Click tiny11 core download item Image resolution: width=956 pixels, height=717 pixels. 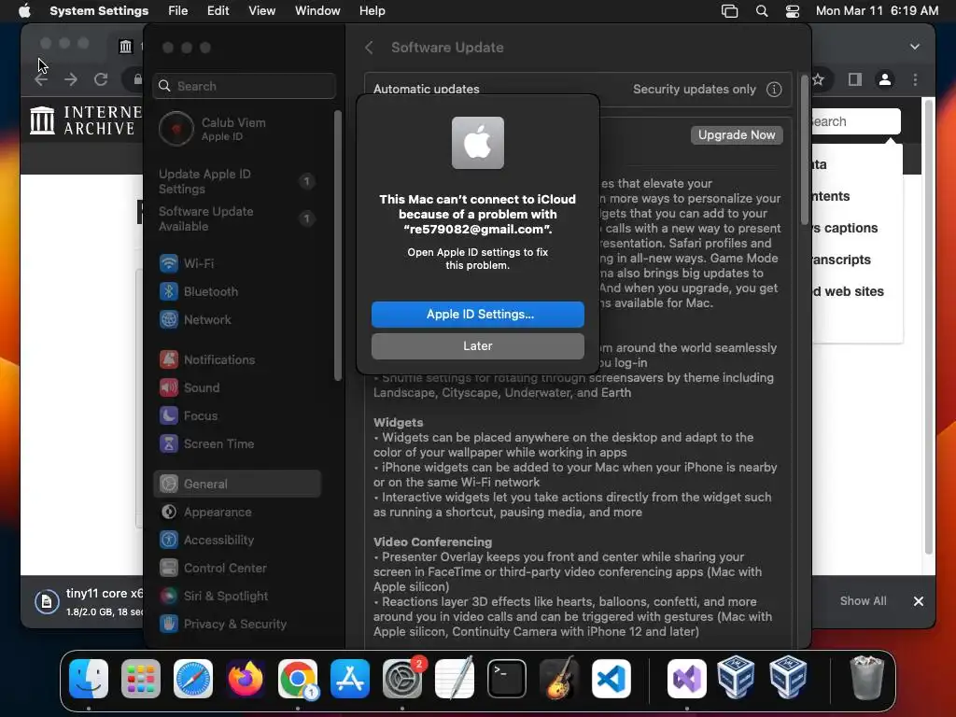pyautogui.click(x=90, y=602)
